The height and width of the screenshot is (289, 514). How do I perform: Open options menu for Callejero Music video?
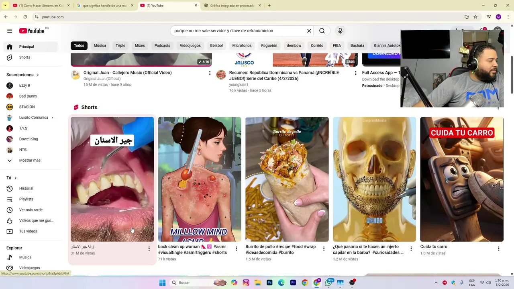210,73
